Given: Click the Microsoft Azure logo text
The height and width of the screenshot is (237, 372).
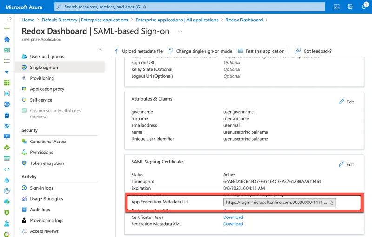Looking at the screenshot, I should (24, 7).
